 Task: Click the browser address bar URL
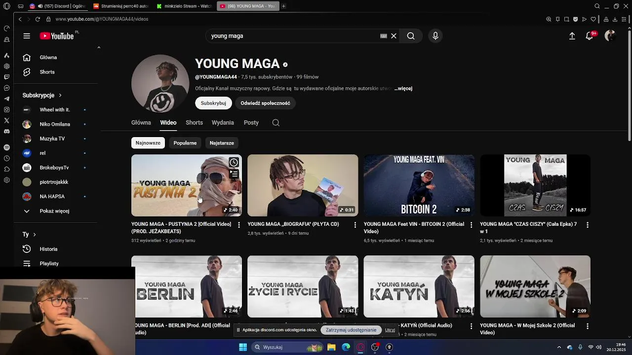102,19
